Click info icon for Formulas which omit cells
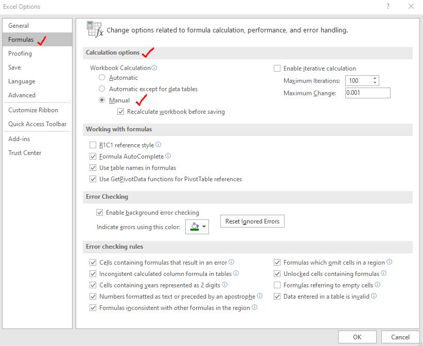Screen dimensions: 423x346 [389, 262]
